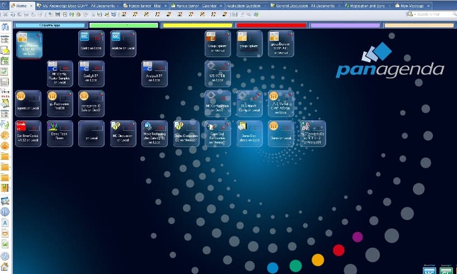Image resolution: width=457 pixels, height=274 pixels.
Task: Open the agents on Local database
Action: (x=28, y=103)
